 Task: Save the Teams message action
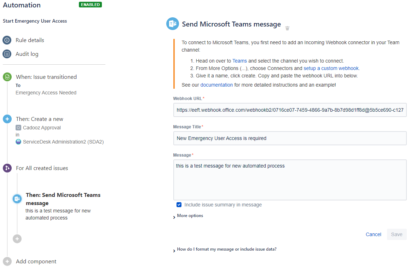[397, 234]
